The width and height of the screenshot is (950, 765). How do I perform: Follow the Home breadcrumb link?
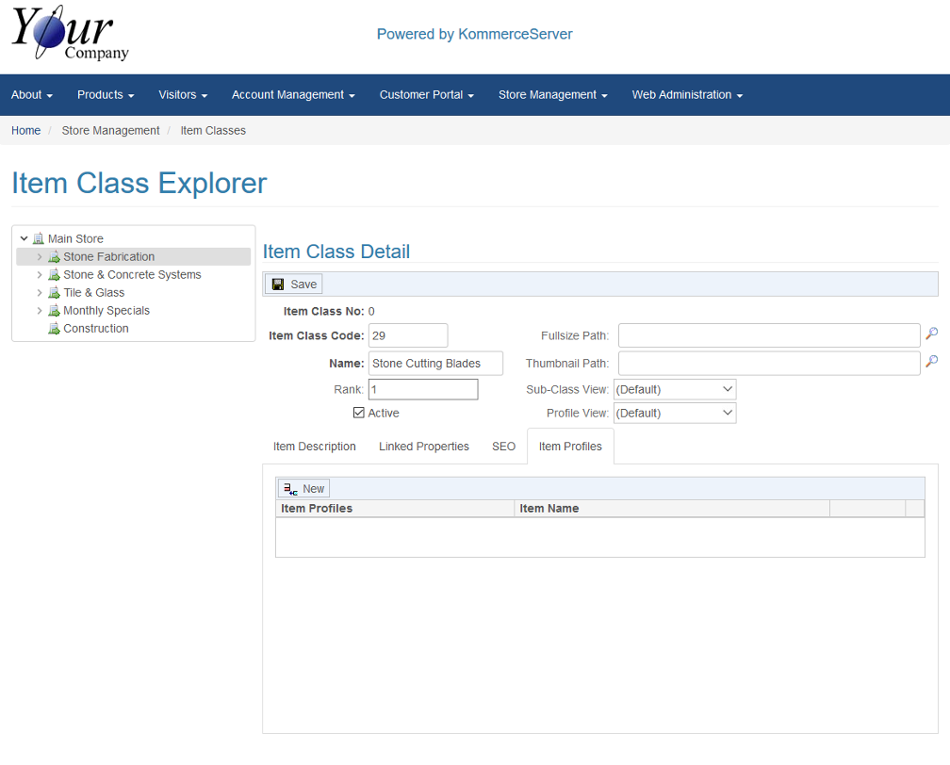[x=25, y=131]
